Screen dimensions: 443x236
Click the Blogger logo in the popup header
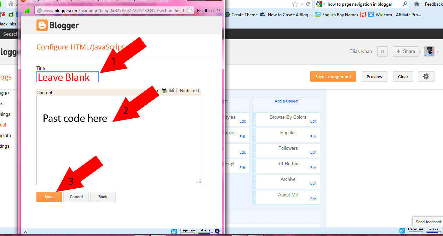pos(58,25)
